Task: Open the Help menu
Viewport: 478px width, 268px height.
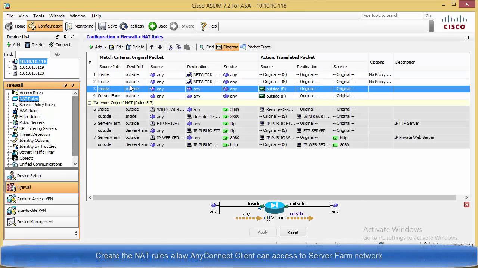Action: point(96,16)
